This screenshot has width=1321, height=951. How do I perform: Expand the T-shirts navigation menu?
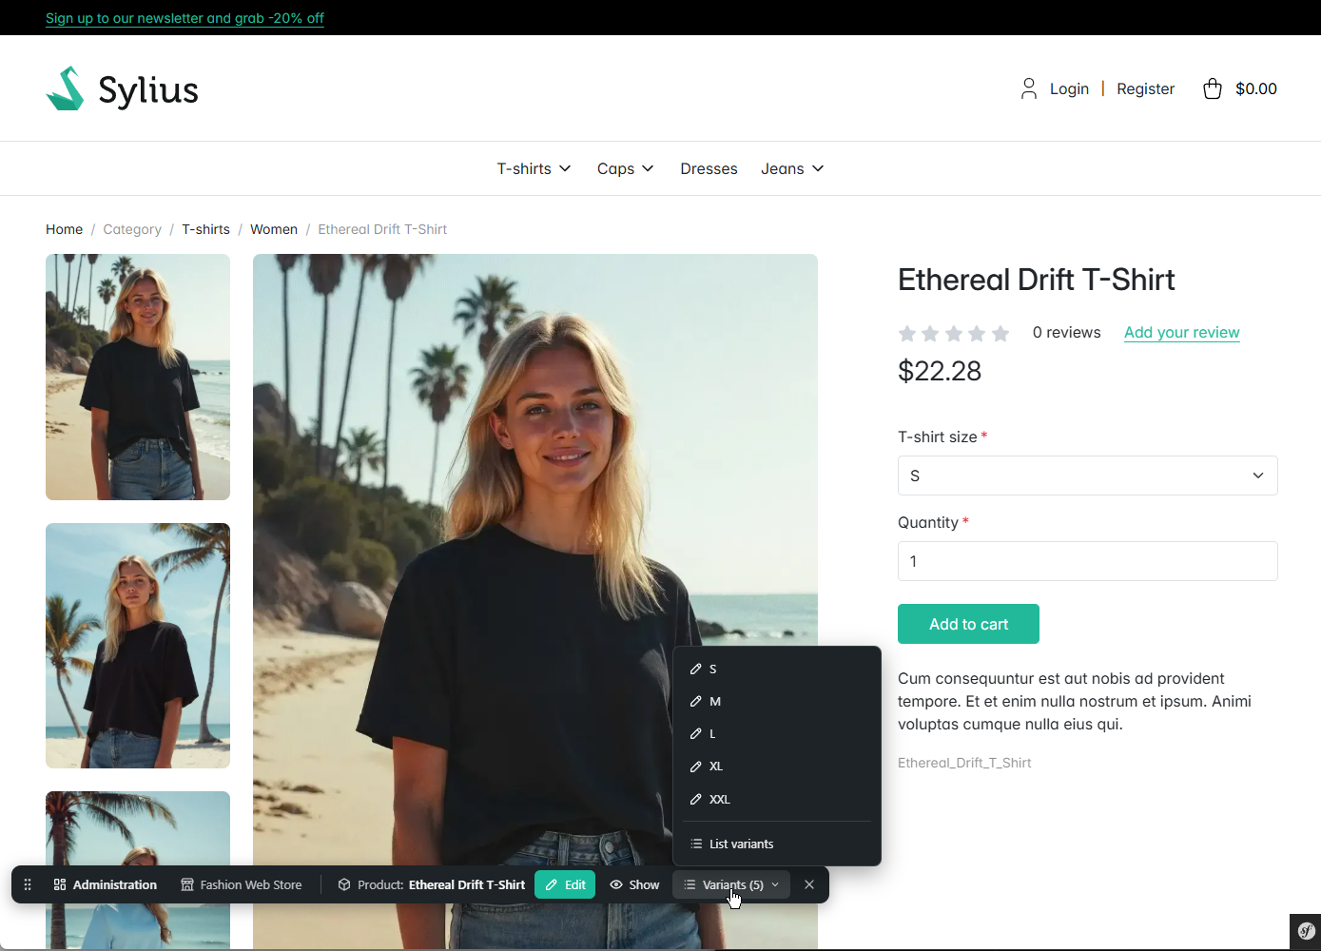pos(534,168)
